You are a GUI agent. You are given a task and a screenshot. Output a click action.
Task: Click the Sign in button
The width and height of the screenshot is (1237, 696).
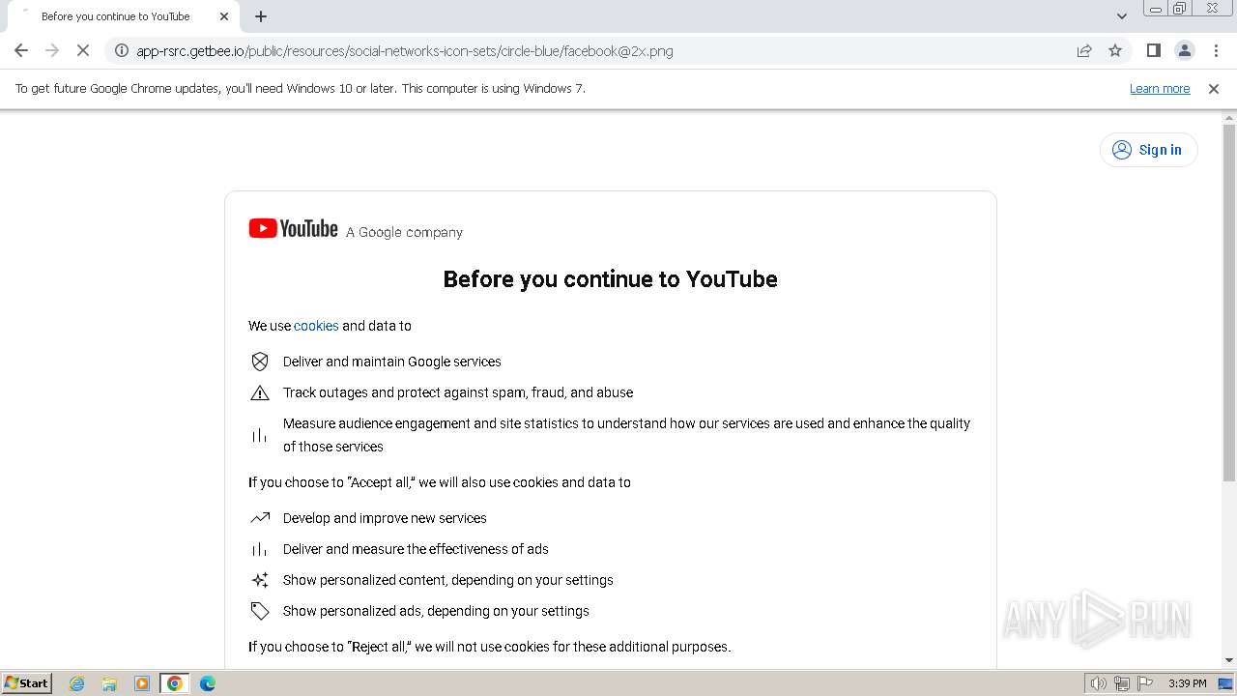[1148, 150]
